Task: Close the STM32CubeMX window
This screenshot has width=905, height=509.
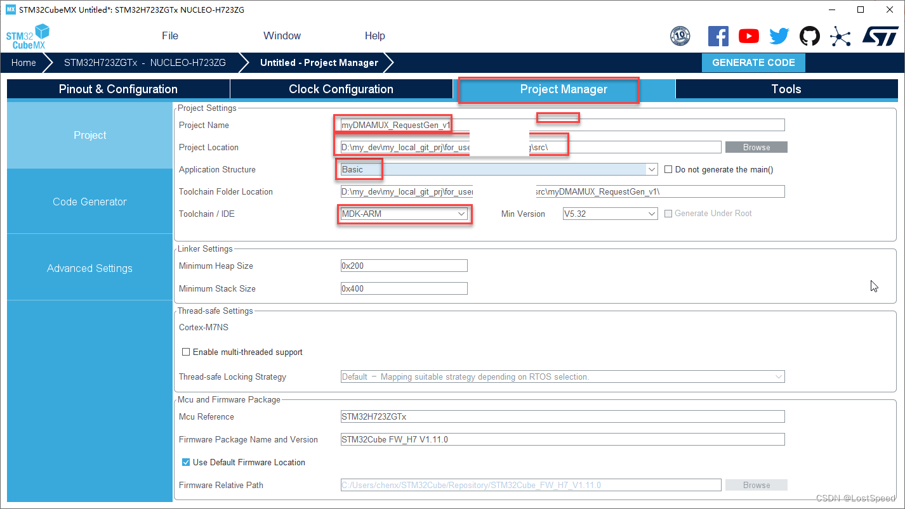Action: [889, 10]
